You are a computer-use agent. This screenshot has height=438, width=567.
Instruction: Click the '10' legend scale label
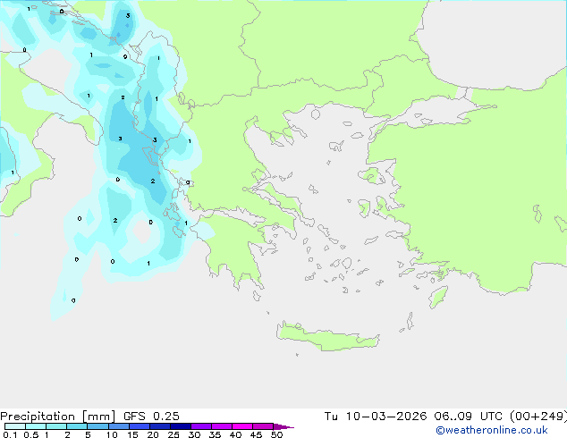pos(112,434)
